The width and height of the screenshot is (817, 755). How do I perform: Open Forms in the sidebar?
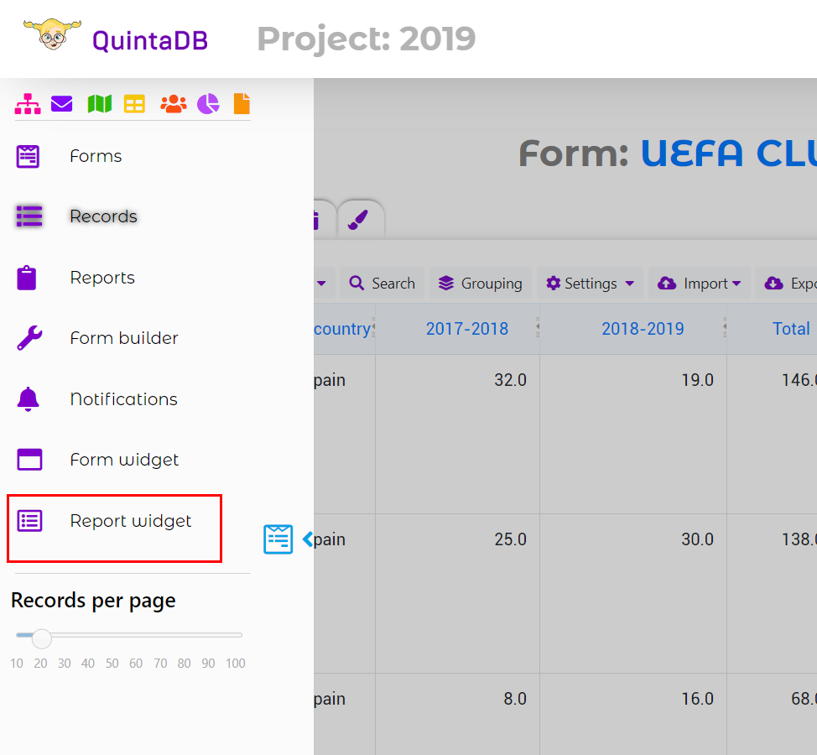pyautogui.click(x=96, y=156)
